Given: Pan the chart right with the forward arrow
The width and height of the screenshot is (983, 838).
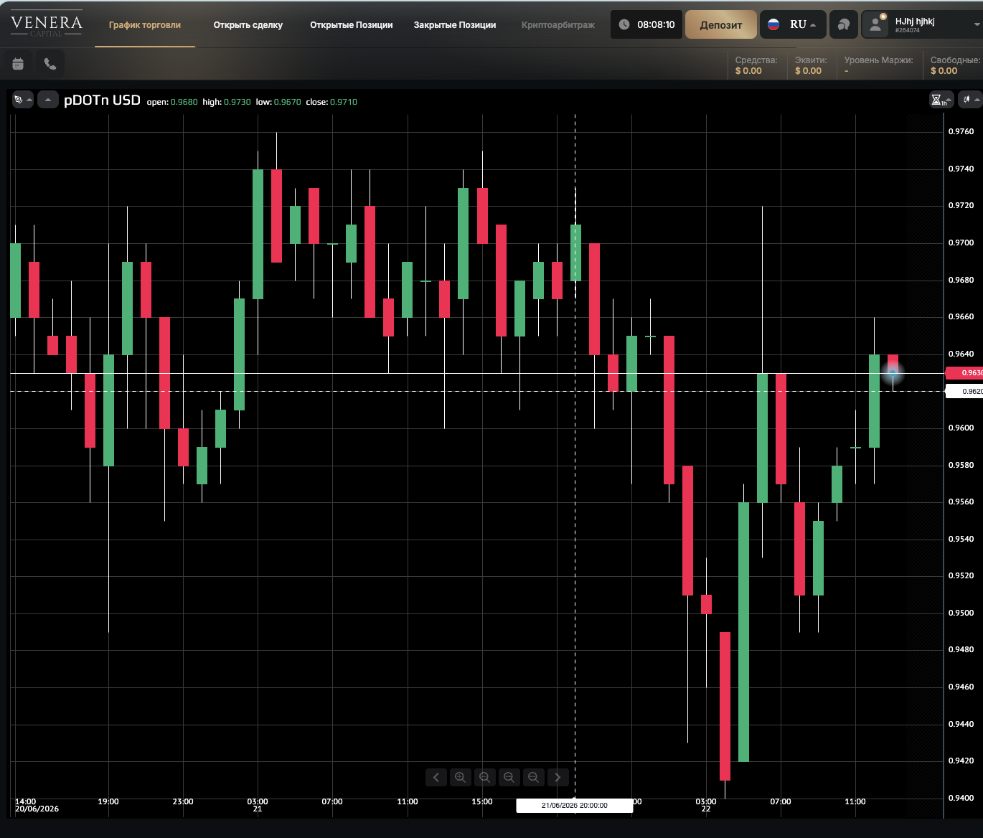Looking at the screenshot, I should pos(558,777).
